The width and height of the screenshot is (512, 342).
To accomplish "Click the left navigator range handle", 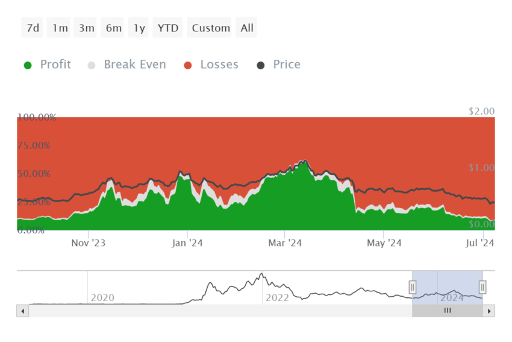I will (x=413, y=287).
